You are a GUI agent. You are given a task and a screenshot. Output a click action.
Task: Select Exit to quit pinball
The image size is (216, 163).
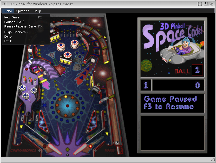coord(8,41)
